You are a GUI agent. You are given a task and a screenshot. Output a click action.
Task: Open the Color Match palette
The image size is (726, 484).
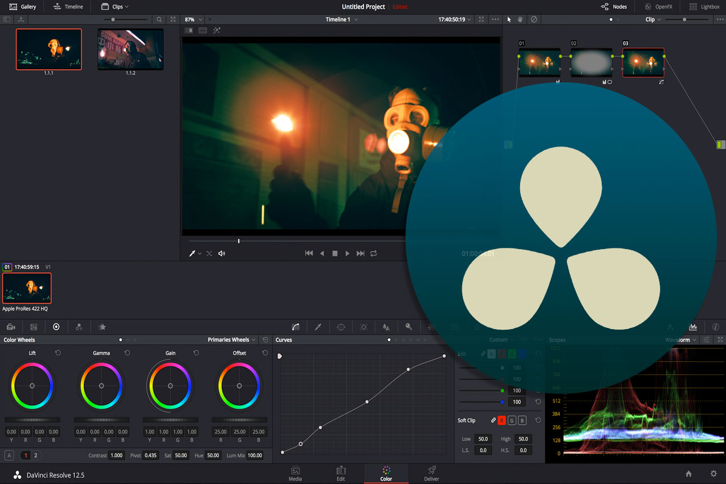(33, 327)
